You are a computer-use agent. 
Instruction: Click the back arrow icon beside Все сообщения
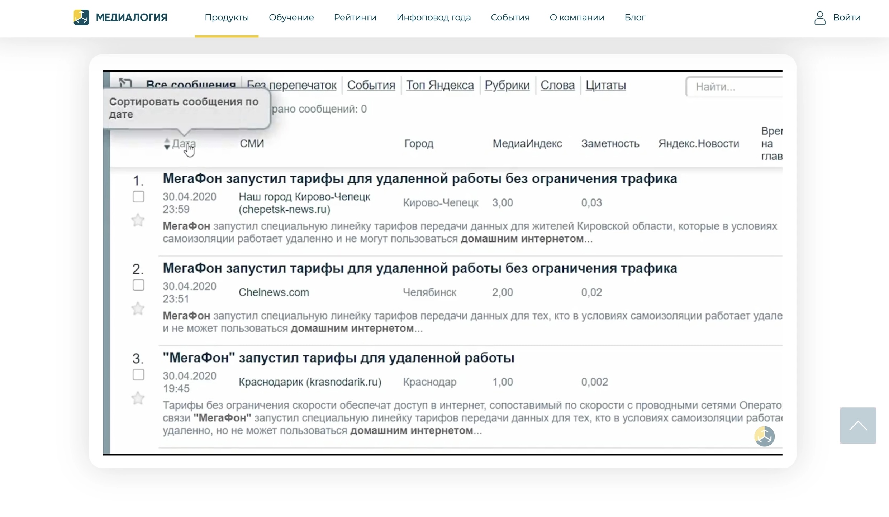point(125,84)
